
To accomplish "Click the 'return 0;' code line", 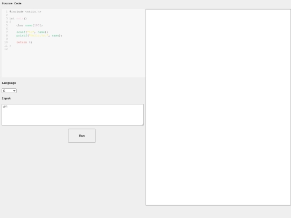I will [x=24, y=43].
